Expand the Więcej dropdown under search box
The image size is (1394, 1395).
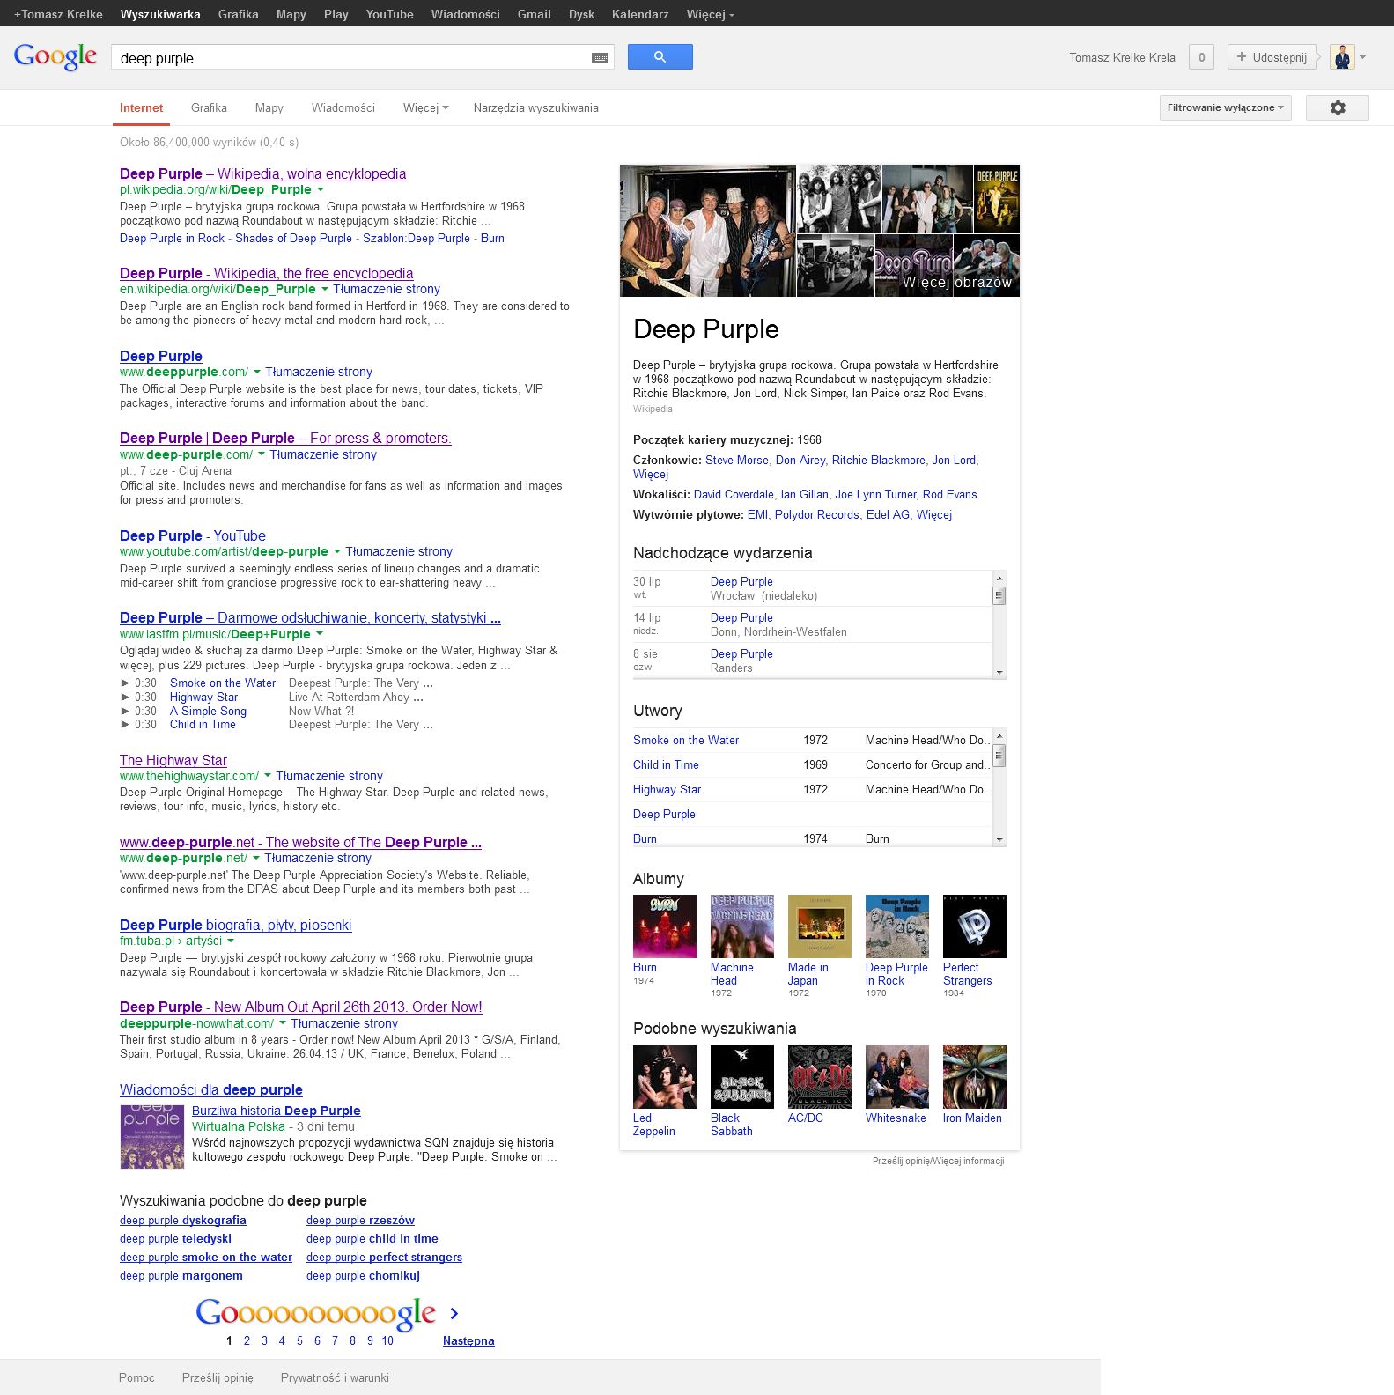pyautogui.click(x=426, y=107)
